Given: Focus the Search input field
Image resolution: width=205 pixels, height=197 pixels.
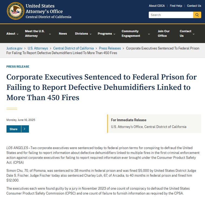Looking at the screenshot, I should pos(171,15).
